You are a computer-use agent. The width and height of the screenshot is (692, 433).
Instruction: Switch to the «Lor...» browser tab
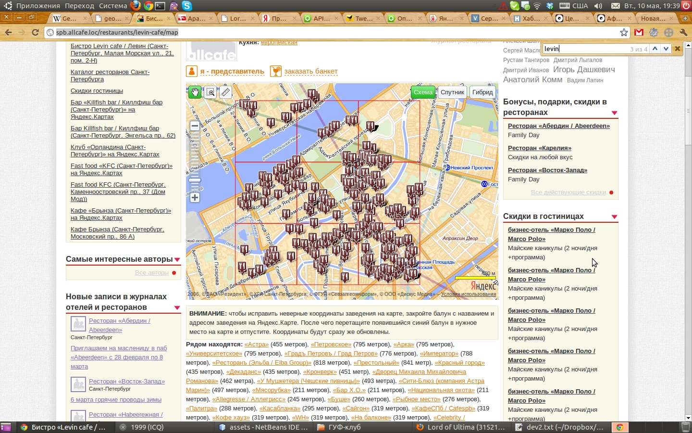[x=238, y=18]
